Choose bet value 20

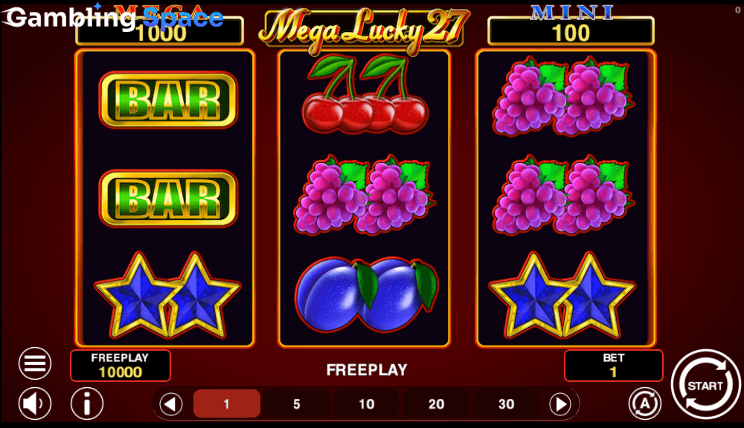pos(436,403)
